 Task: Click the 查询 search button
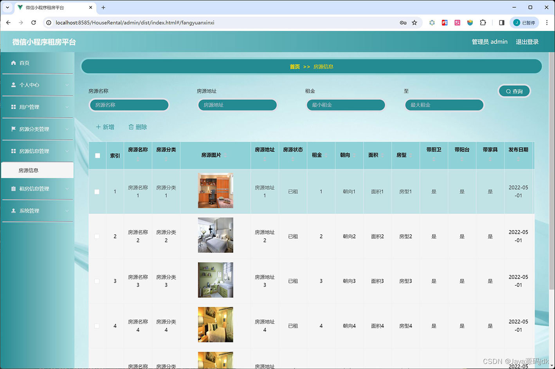click(514, 91)
